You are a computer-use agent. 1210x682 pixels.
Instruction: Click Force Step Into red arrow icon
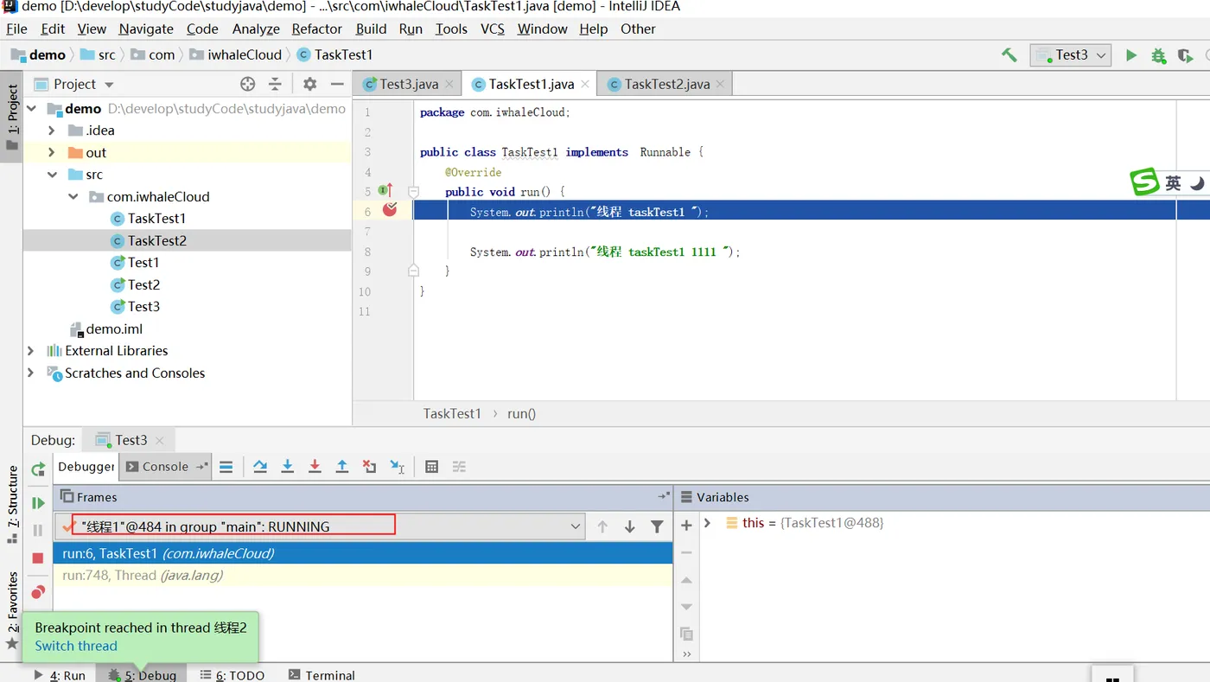click(315, 467)
